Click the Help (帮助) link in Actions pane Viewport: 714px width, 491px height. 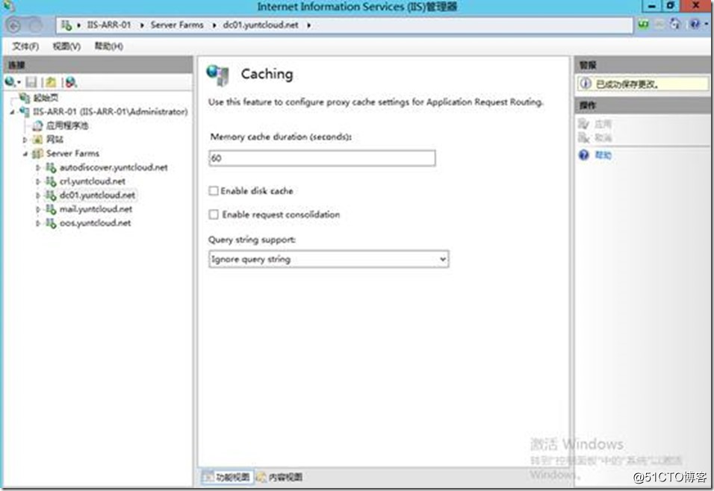(x=603, y=155)
